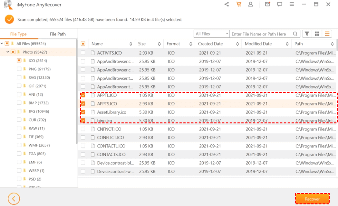Image resolution: width=338 pixels, height=206 pixels.
Task: Check the CNFNOT.ICO checkbox
Action: (83, 129)
